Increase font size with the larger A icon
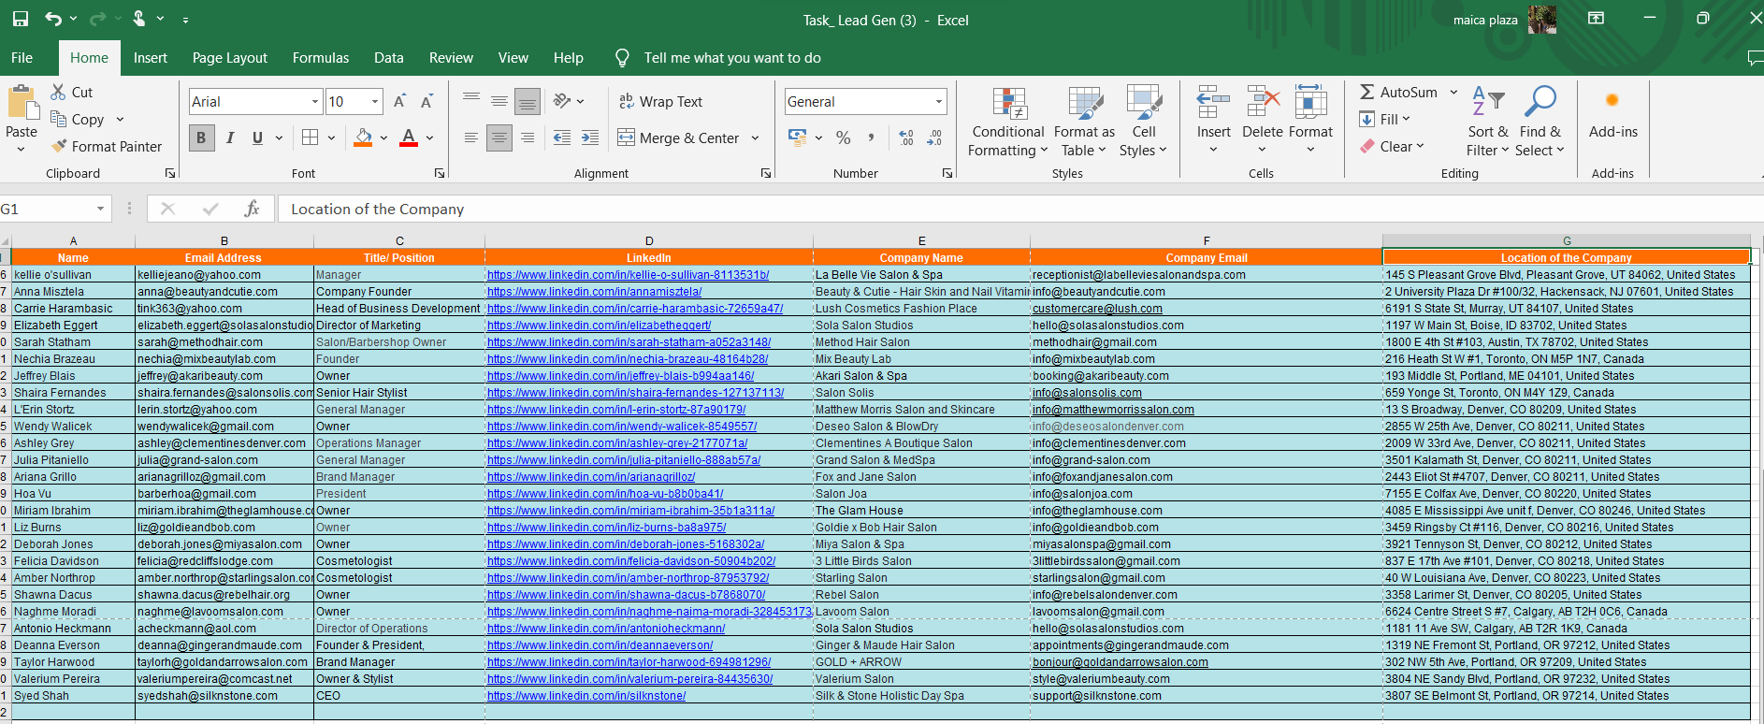Image resolution: width=1764 pixels, height=724 pixels. tap(399, 101)
